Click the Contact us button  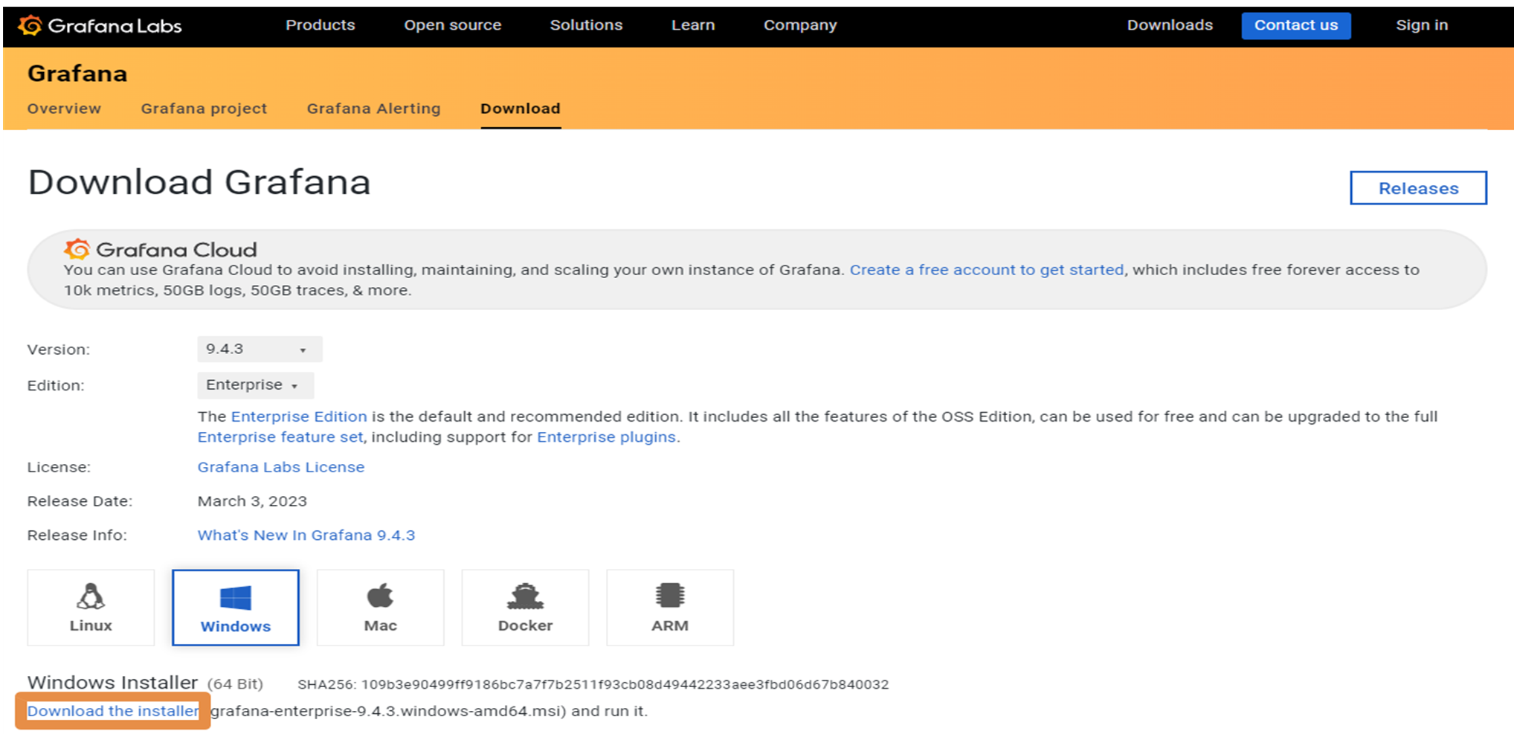1296,25
